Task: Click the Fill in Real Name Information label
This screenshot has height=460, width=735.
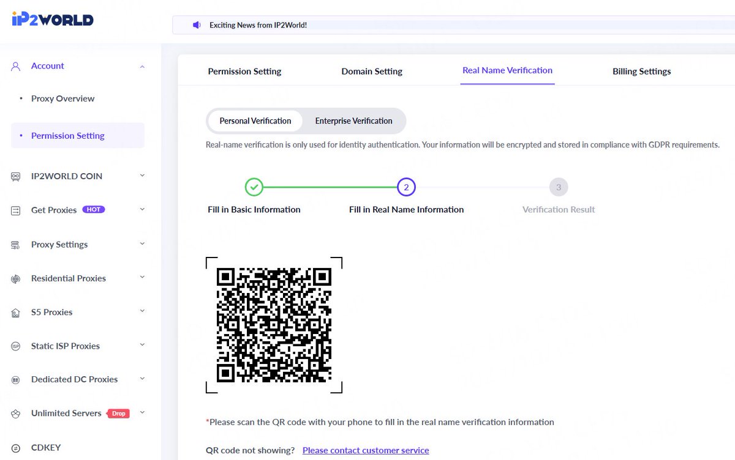Action: (406, 209)
